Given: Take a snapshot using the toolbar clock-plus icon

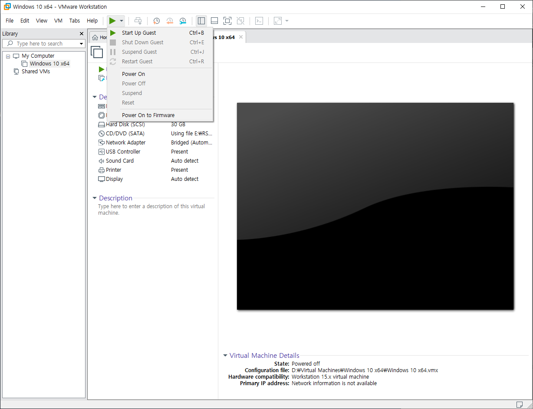Looking at the screenshot, I should [156, 21].
